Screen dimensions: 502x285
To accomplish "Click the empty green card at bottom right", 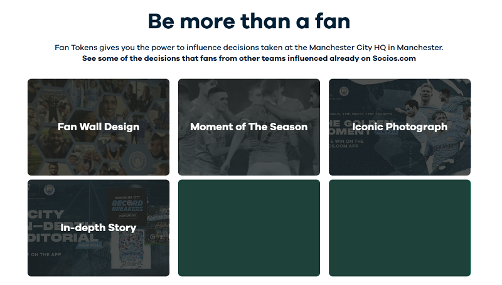I will (x=400, y=228).
